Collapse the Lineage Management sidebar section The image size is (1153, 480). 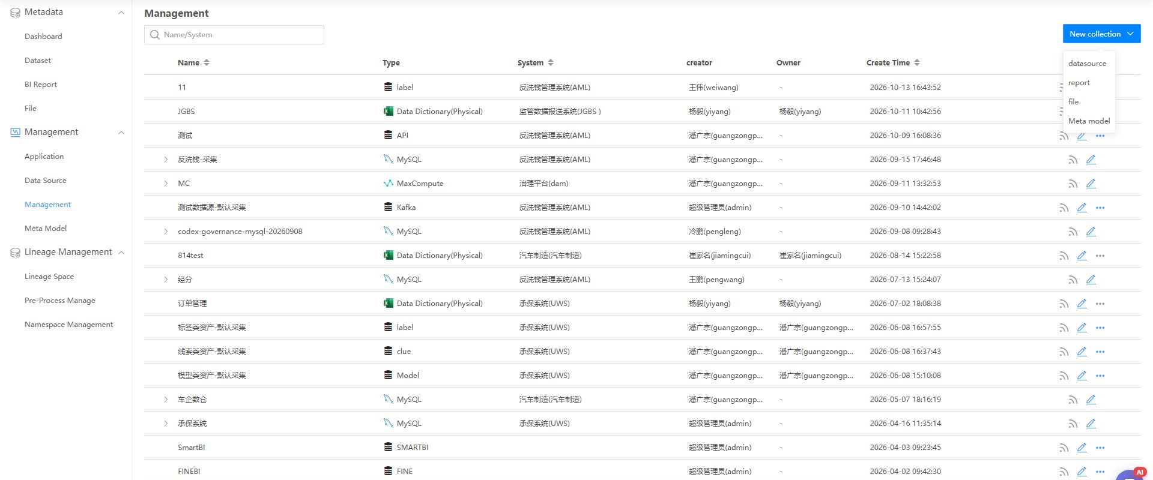(x=121, y=253)
